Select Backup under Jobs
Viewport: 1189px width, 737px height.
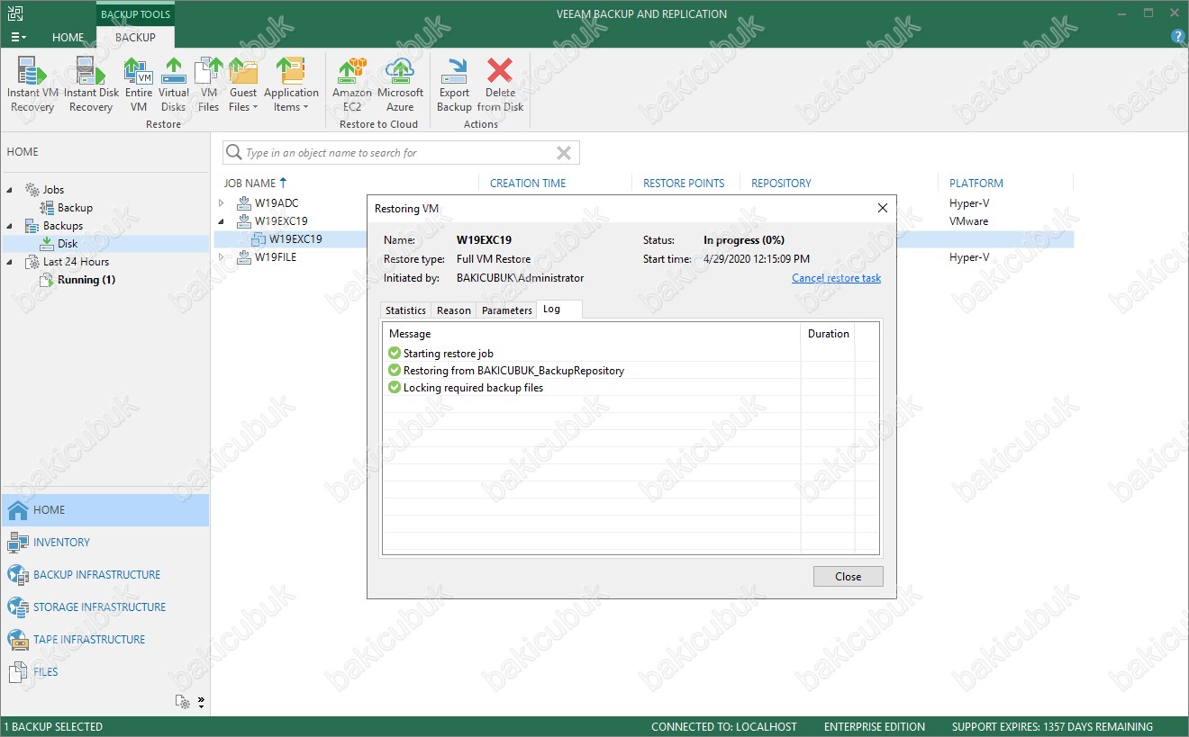click(75, 208)
